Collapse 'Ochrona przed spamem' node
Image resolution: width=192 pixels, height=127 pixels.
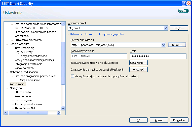coord(7,72)
